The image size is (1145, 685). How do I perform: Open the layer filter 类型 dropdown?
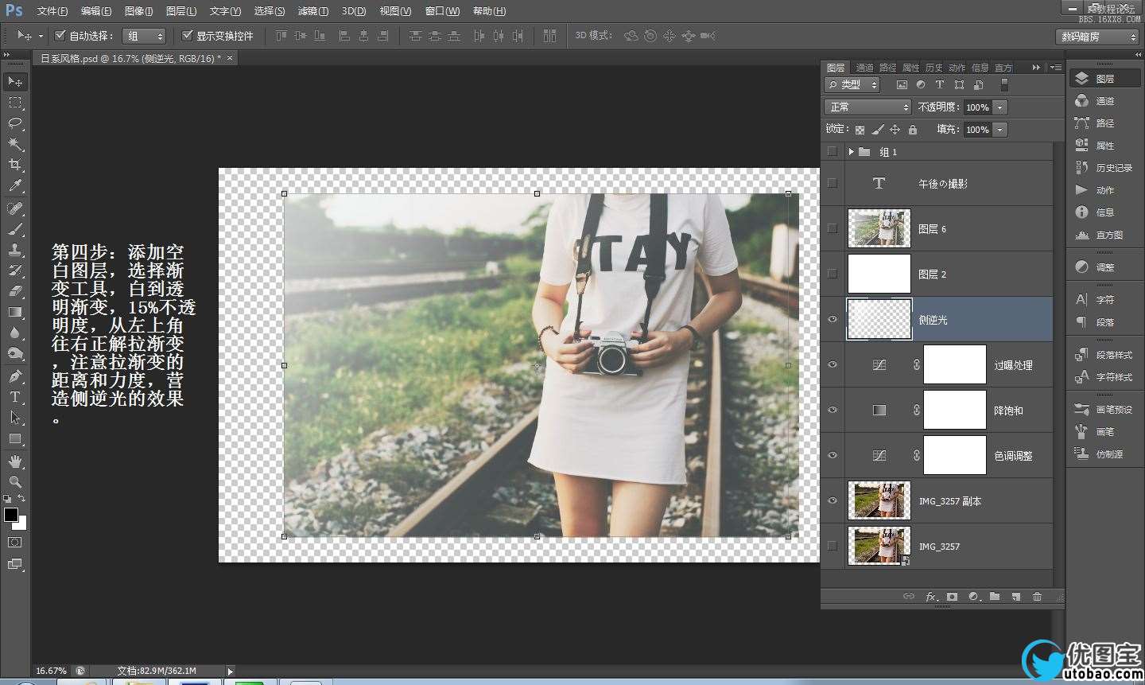point(852,84)
